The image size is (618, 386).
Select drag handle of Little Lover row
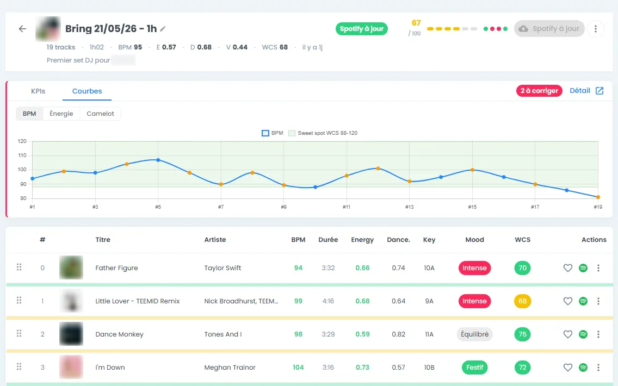click(x=19, y=301)
